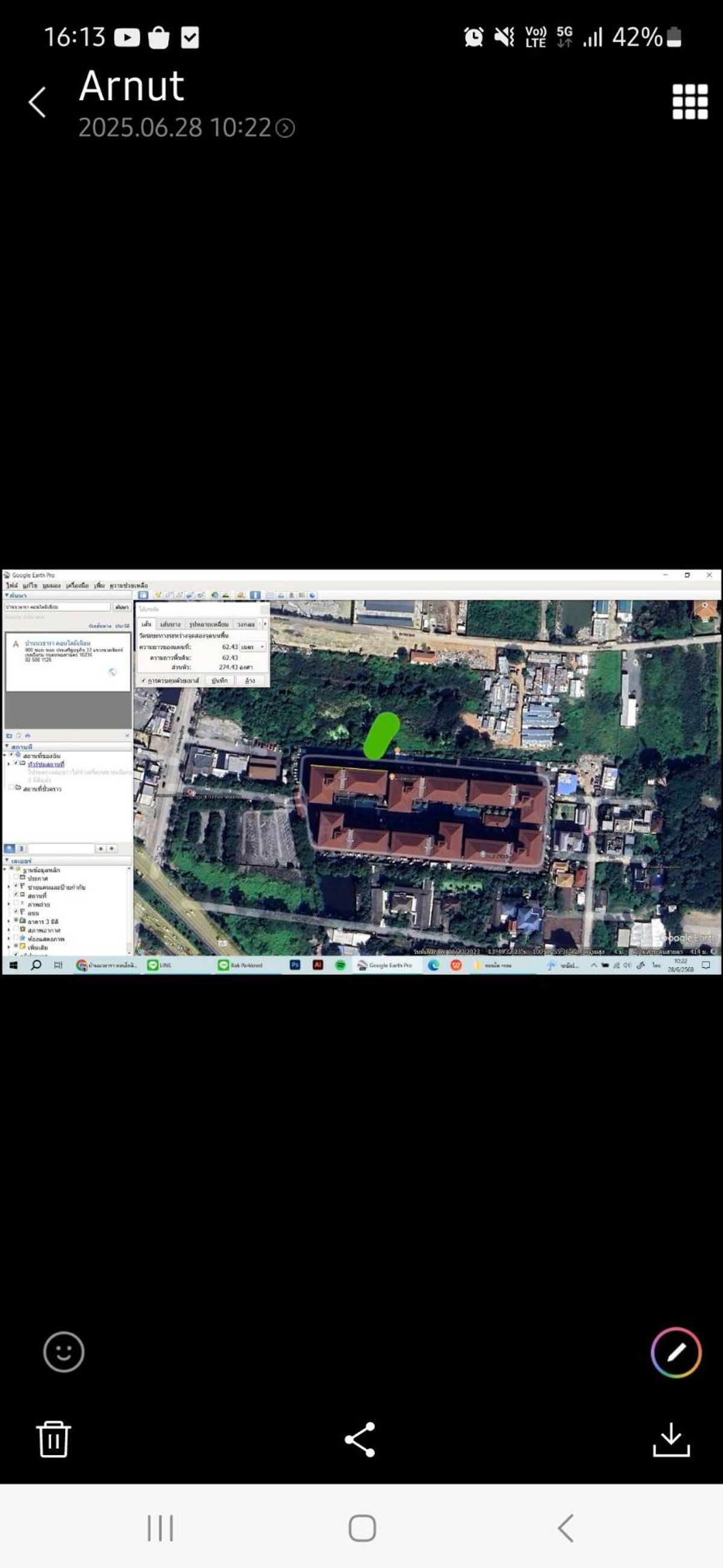This screenshot has height=1568, width=723.
Task: Click the Google Earth search text field
Action: 58,607
